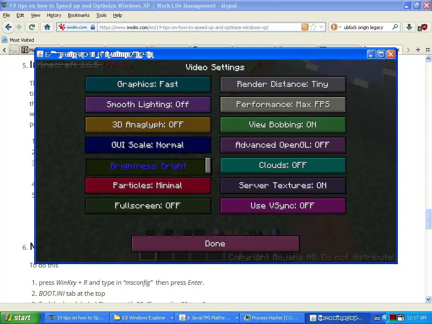Go back with the browser back arrow
Viewport: 432px width, 324px height.
click(x=8, y=27)
